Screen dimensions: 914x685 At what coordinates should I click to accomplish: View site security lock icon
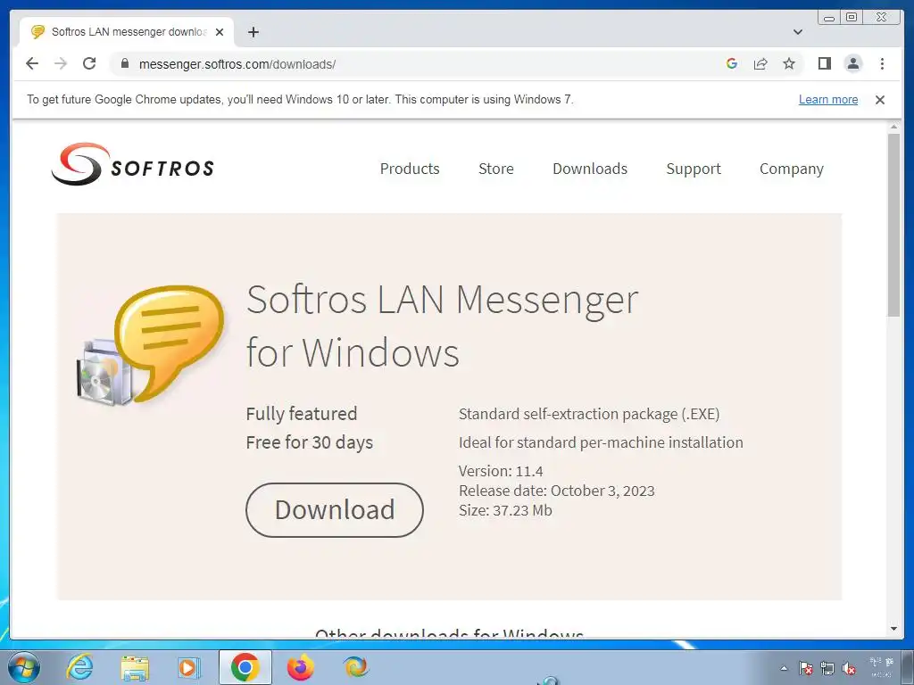124,63
